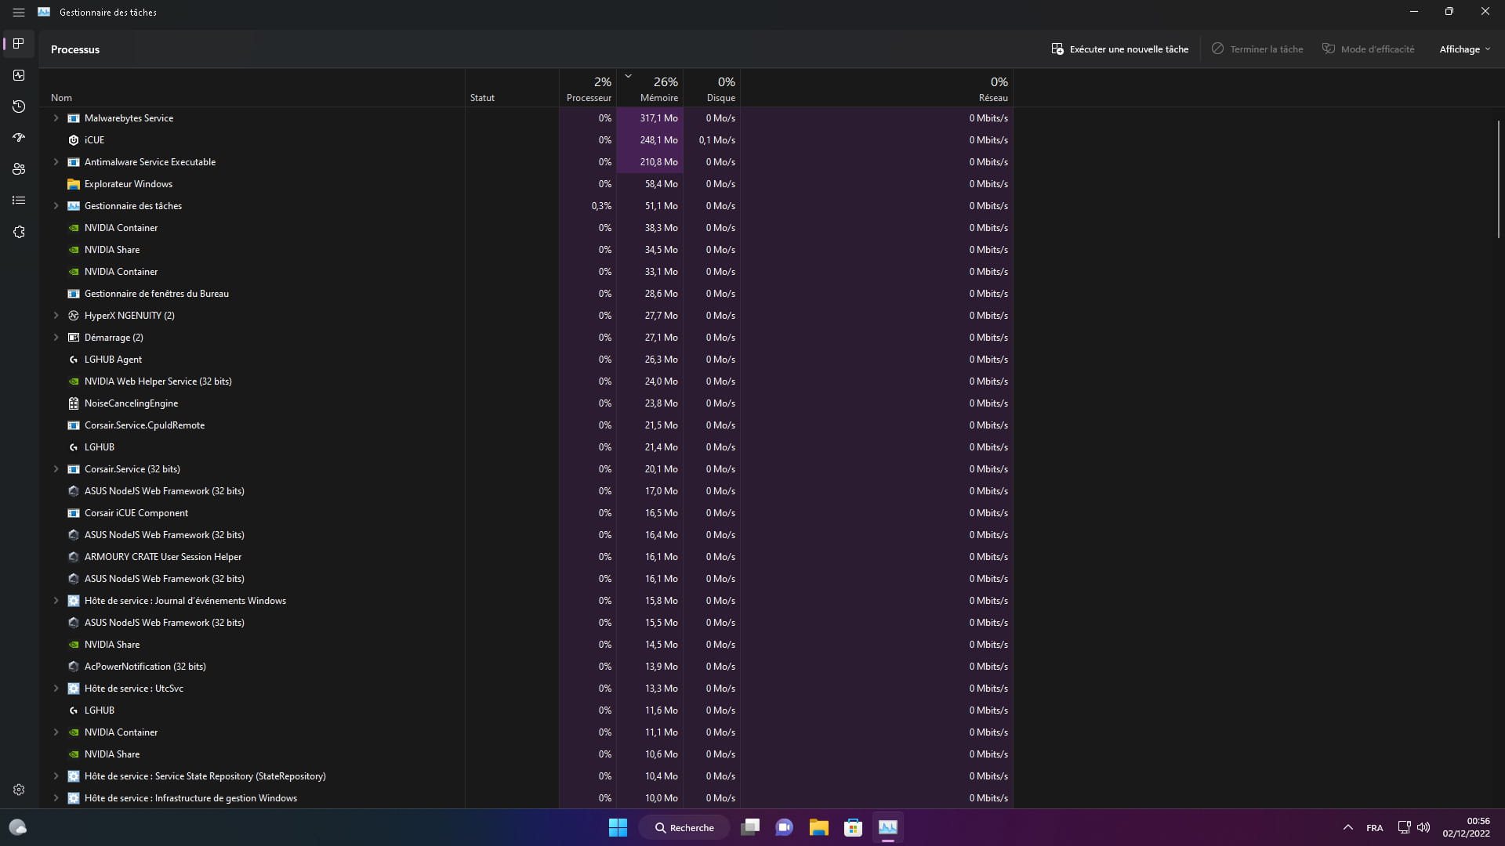This screenshot has width=1505, height=846.
Task: Click the 0,1 Mo/s disk cell for iCUE
Action: (712, 140)
